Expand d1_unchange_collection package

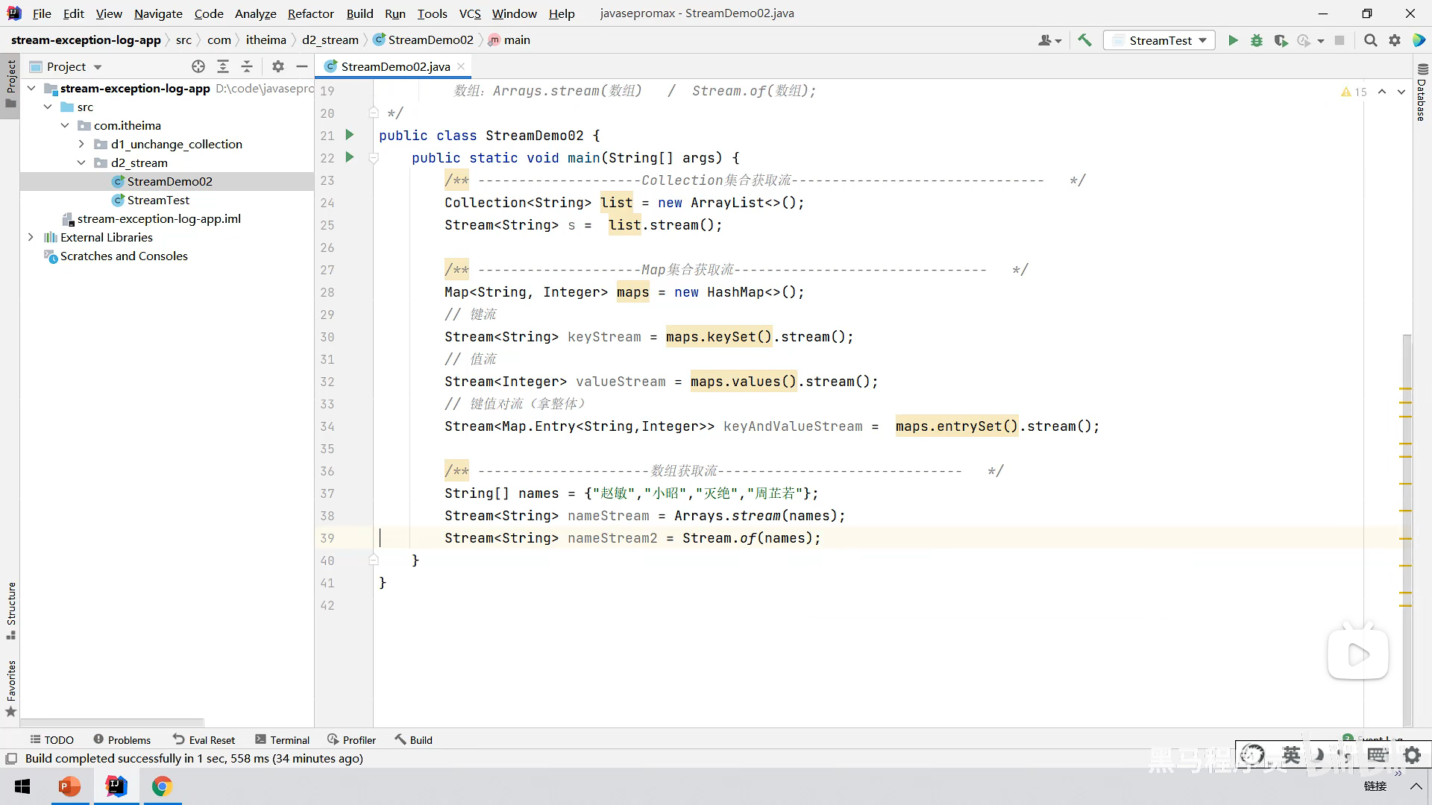point(81,144)
